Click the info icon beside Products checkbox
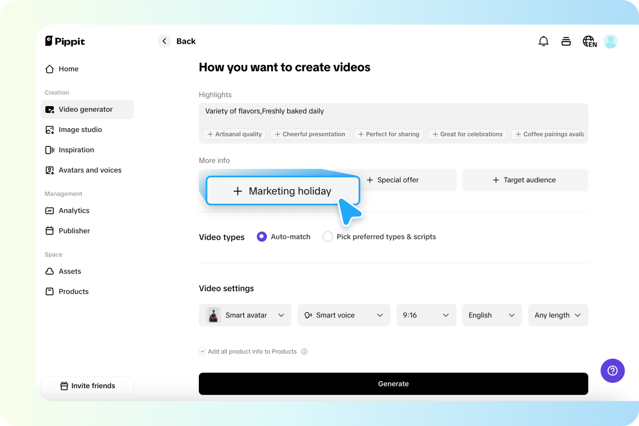The width and height of the screenshot is (639, 426). [304, 351]
